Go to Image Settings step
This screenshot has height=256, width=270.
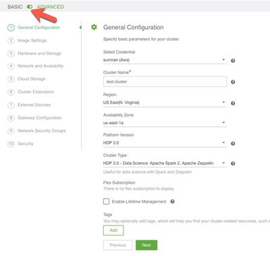pos(32,41)
